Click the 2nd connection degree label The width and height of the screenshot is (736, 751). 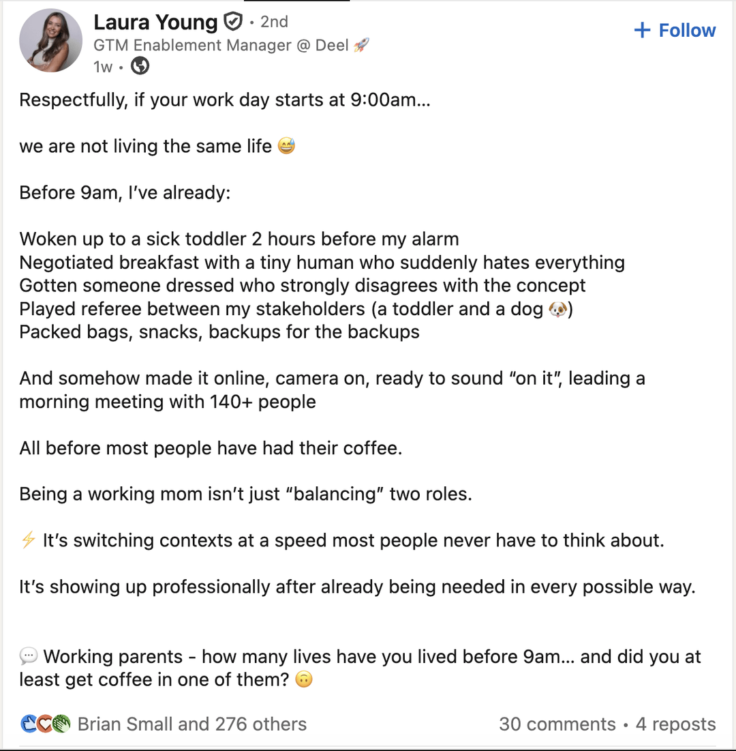(274, 23)
